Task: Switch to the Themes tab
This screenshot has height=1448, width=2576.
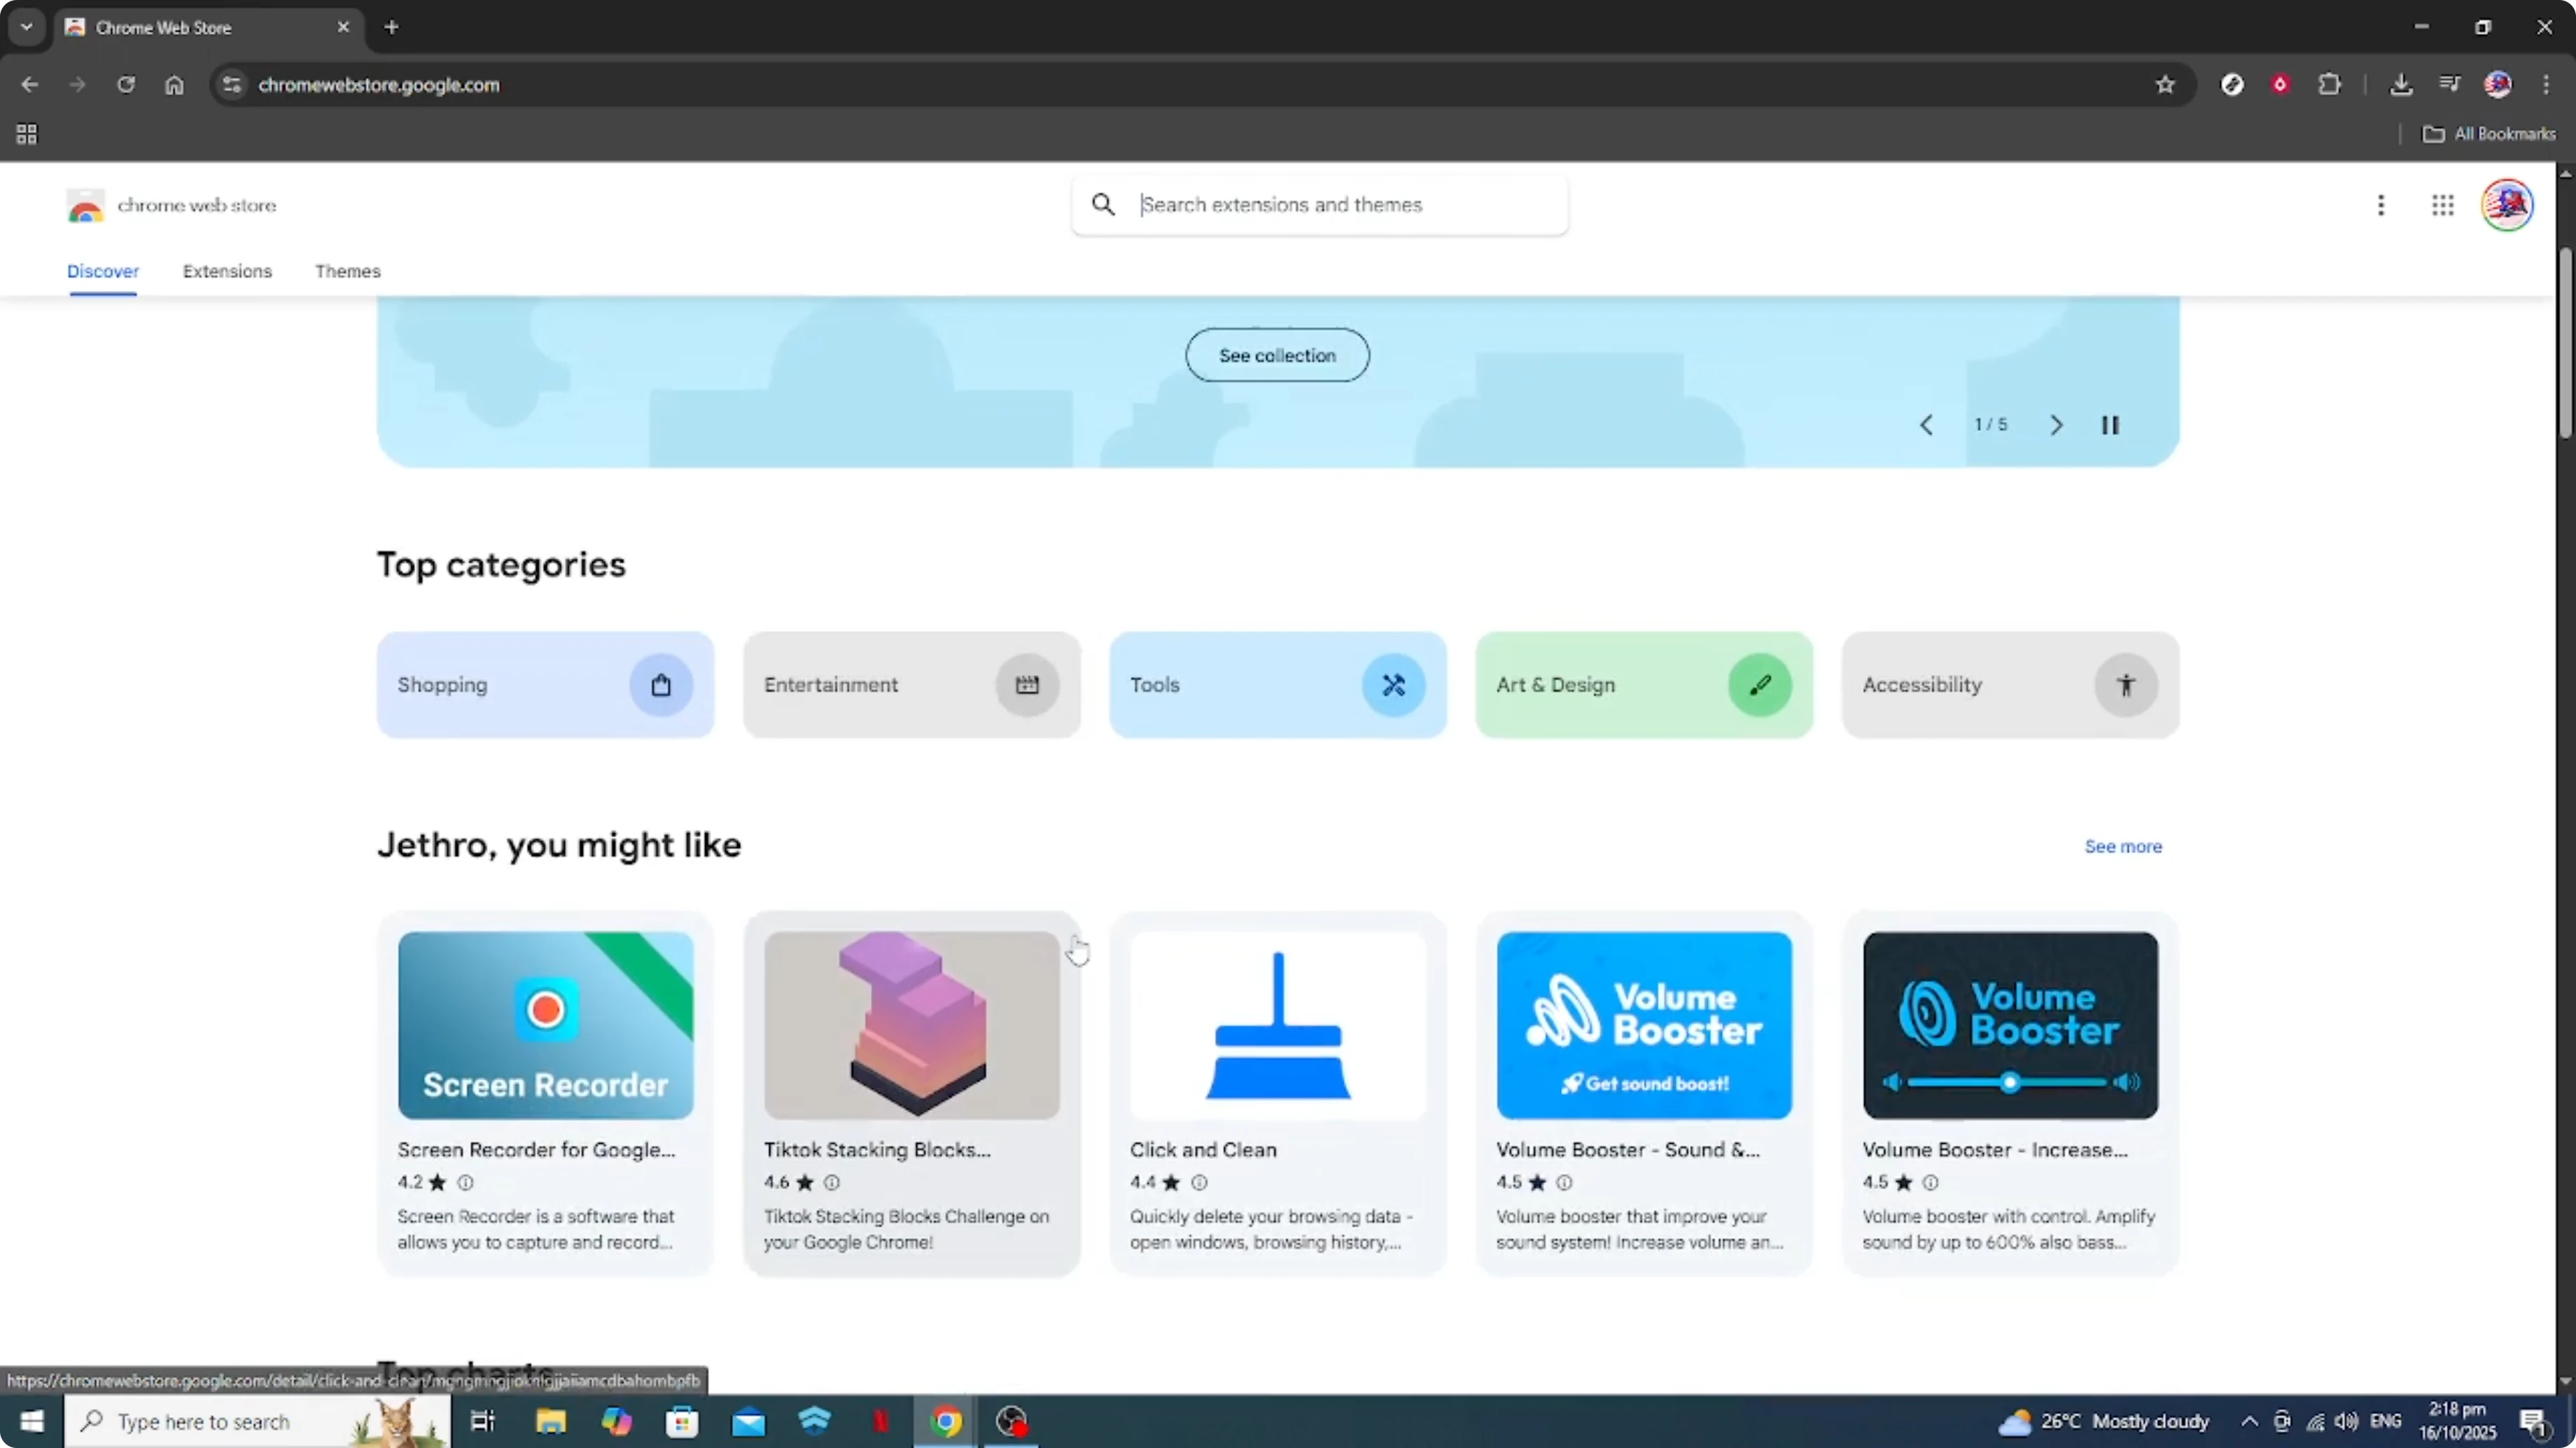Action: 347,271
